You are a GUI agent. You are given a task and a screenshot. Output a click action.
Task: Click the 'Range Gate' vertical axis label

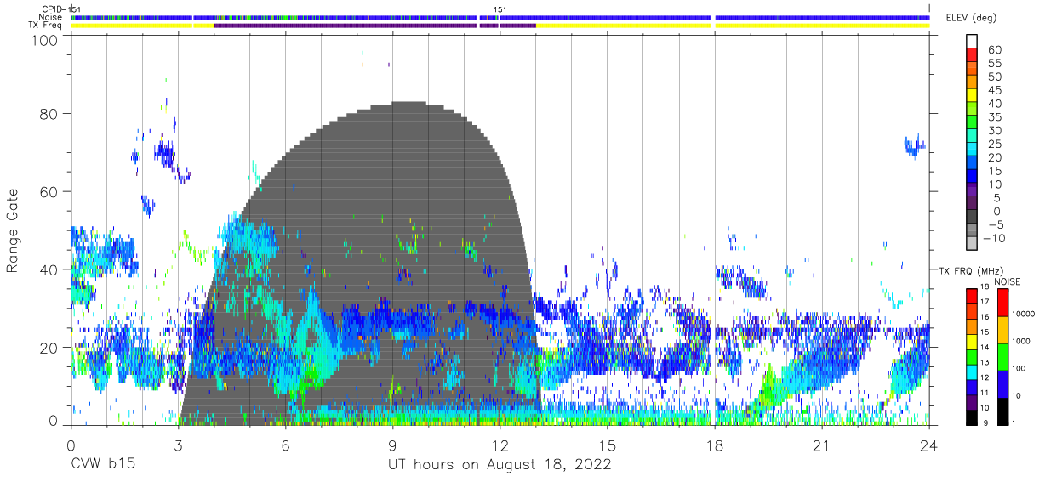pyautogui.click(x=13, y=231)
